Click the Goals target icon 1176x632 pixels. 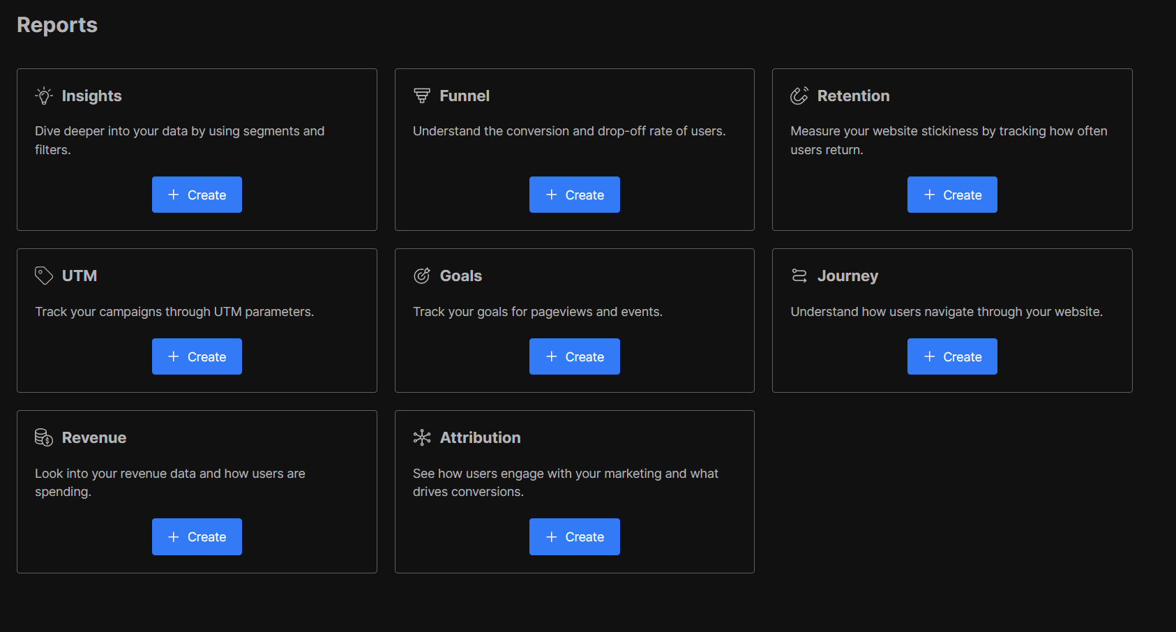click(x=422, y=276)
